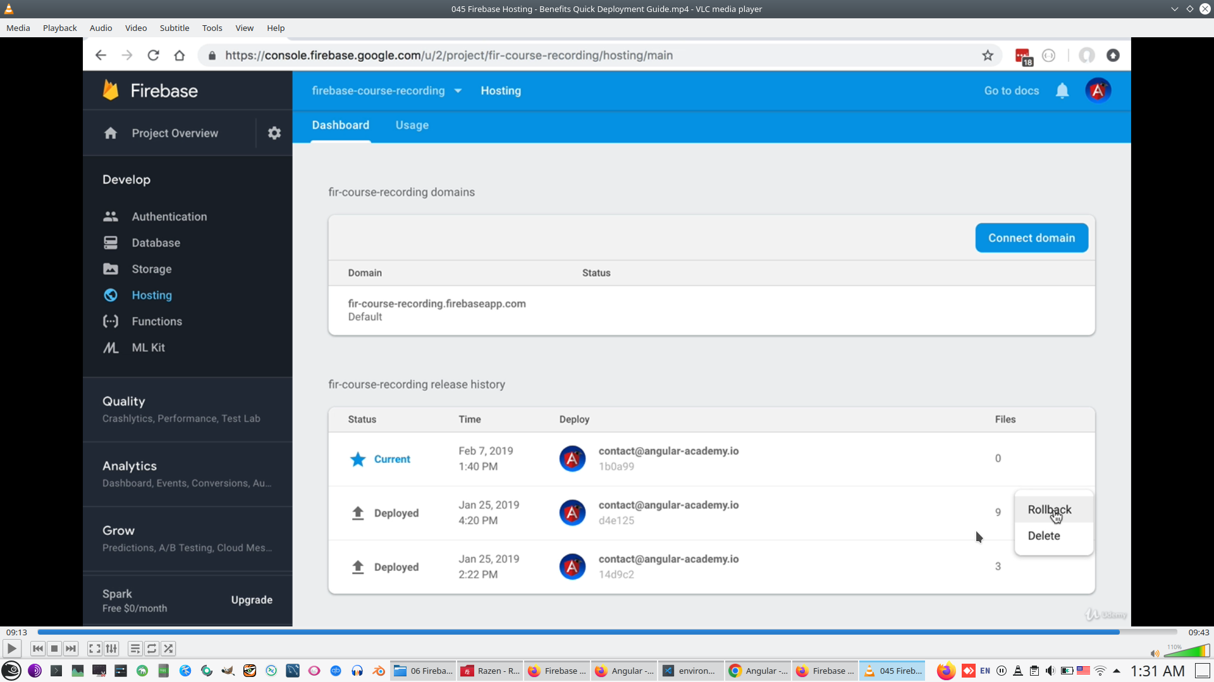1214x682 pixels.
Task: Click the stop playback button
Action: (54, 649)
